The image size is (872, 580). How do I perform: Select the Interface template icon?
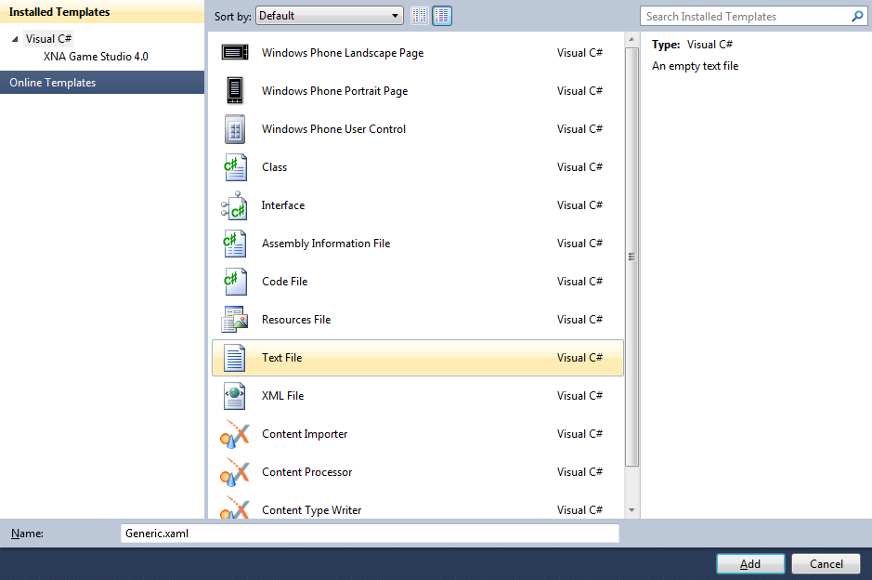click(234, 205)
